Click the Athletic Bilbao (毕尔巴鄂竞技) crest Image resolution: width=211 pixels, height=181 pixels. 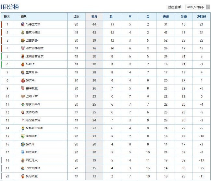pos(23,48)
